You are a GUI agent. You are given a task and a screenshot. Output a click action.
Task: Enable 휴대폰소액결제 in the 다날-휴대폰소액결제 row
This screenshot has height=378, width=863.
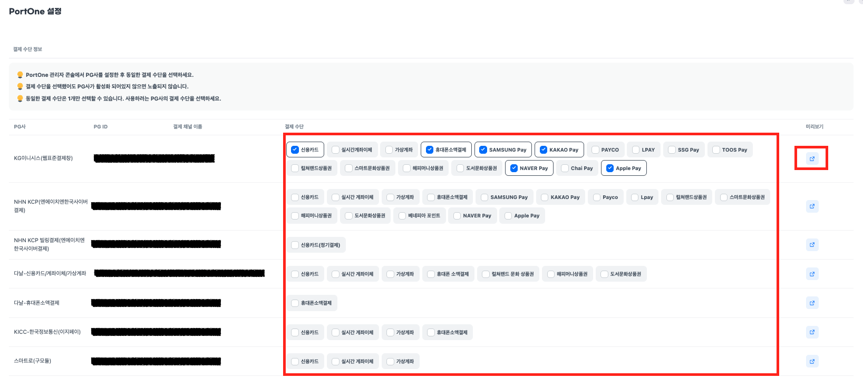[x=295, y=303]
